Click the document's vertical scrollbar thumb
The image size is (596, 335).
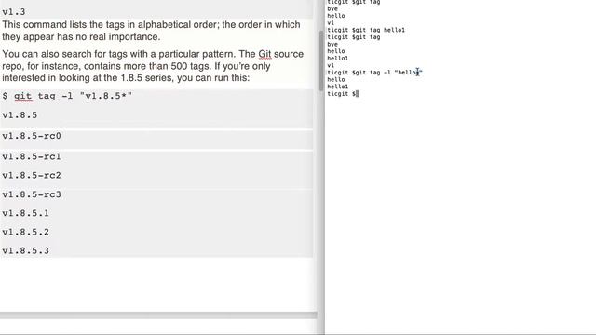[x=321, y=60]
